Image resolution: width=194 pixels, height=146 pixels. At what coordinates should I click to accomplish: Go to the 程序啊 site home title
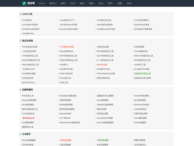tap(31, 3)
